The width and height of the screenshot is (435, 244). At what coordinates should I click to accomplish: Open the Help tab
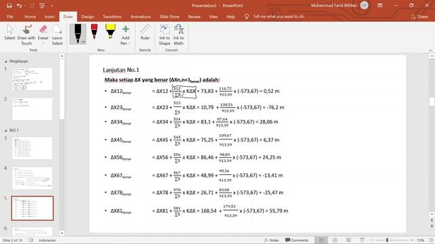coord(230,16)
